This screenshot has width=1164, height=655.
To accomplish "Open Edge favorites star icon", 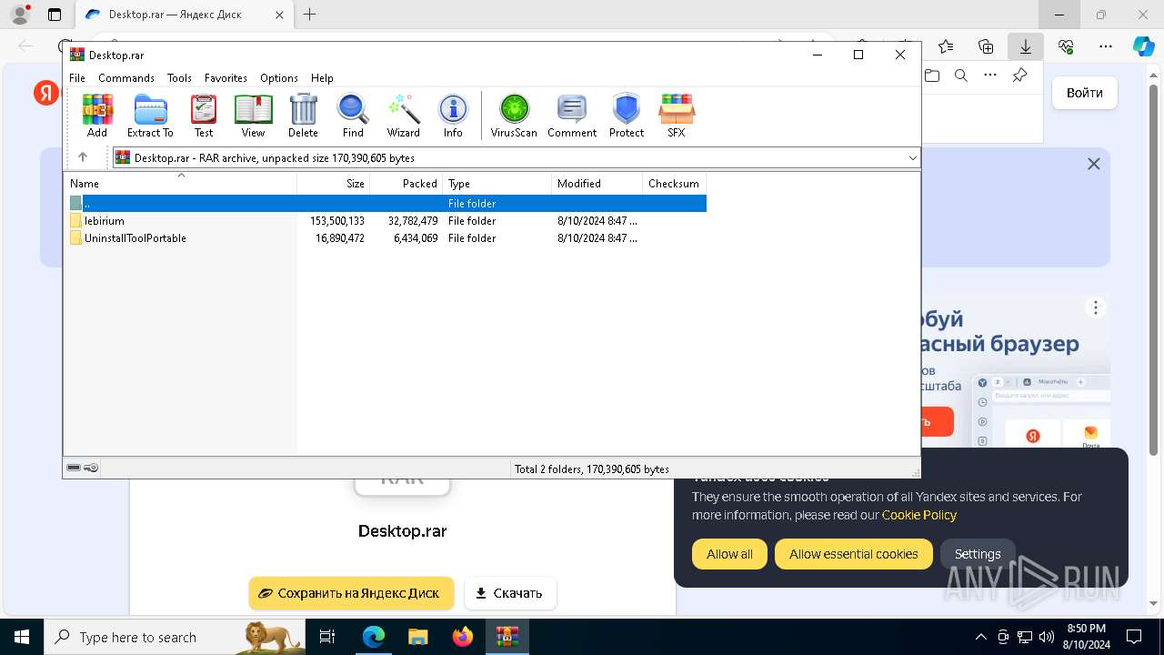I will coord(946,46).
